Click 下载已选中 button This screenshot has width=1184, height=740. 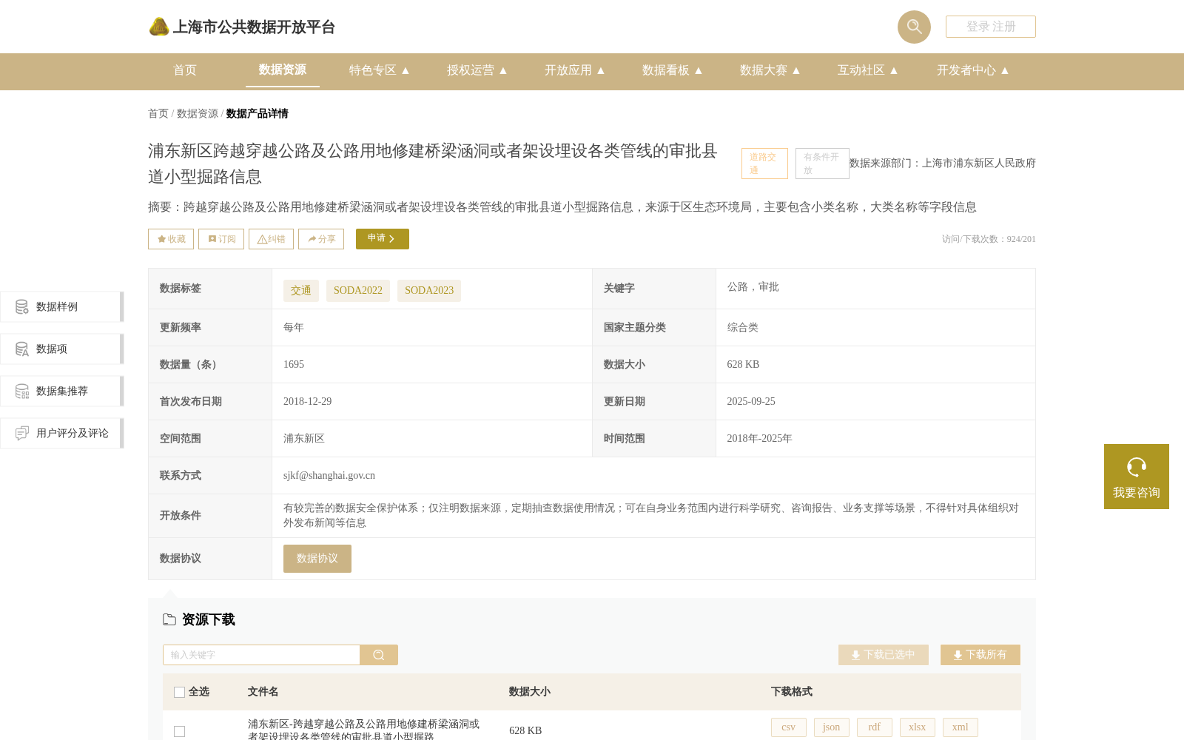click(x=884, y=655)
